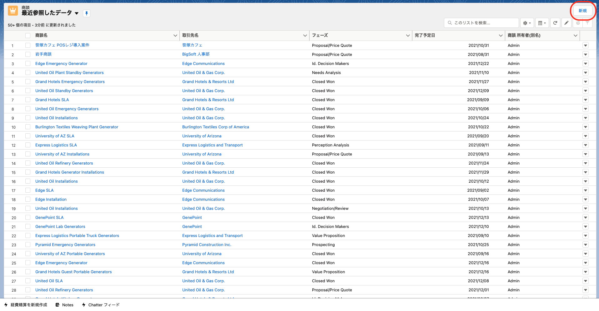The height and width of the screenshot is (311, 599).
Task: Open 経費精算を新規作成 utility item
Action: point(26,305)
